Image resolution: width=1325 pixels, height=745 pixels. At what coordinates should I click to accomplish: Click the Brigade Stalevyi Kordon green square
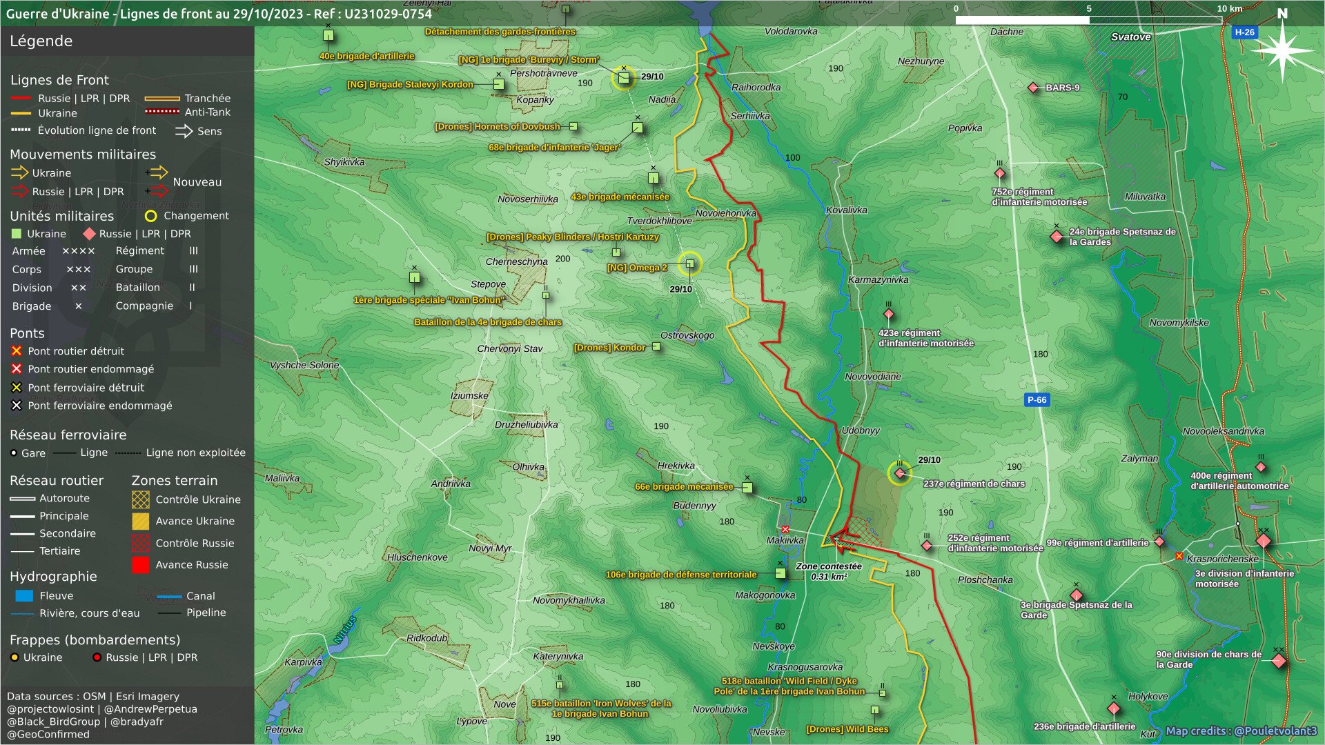pos(499,84)
